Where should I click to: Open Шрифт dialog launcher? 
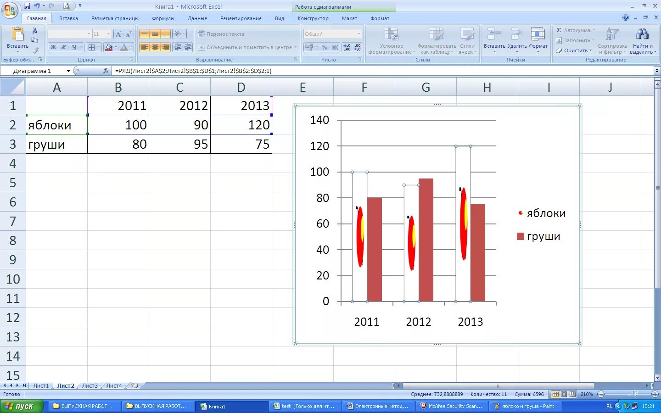point(132,60)
